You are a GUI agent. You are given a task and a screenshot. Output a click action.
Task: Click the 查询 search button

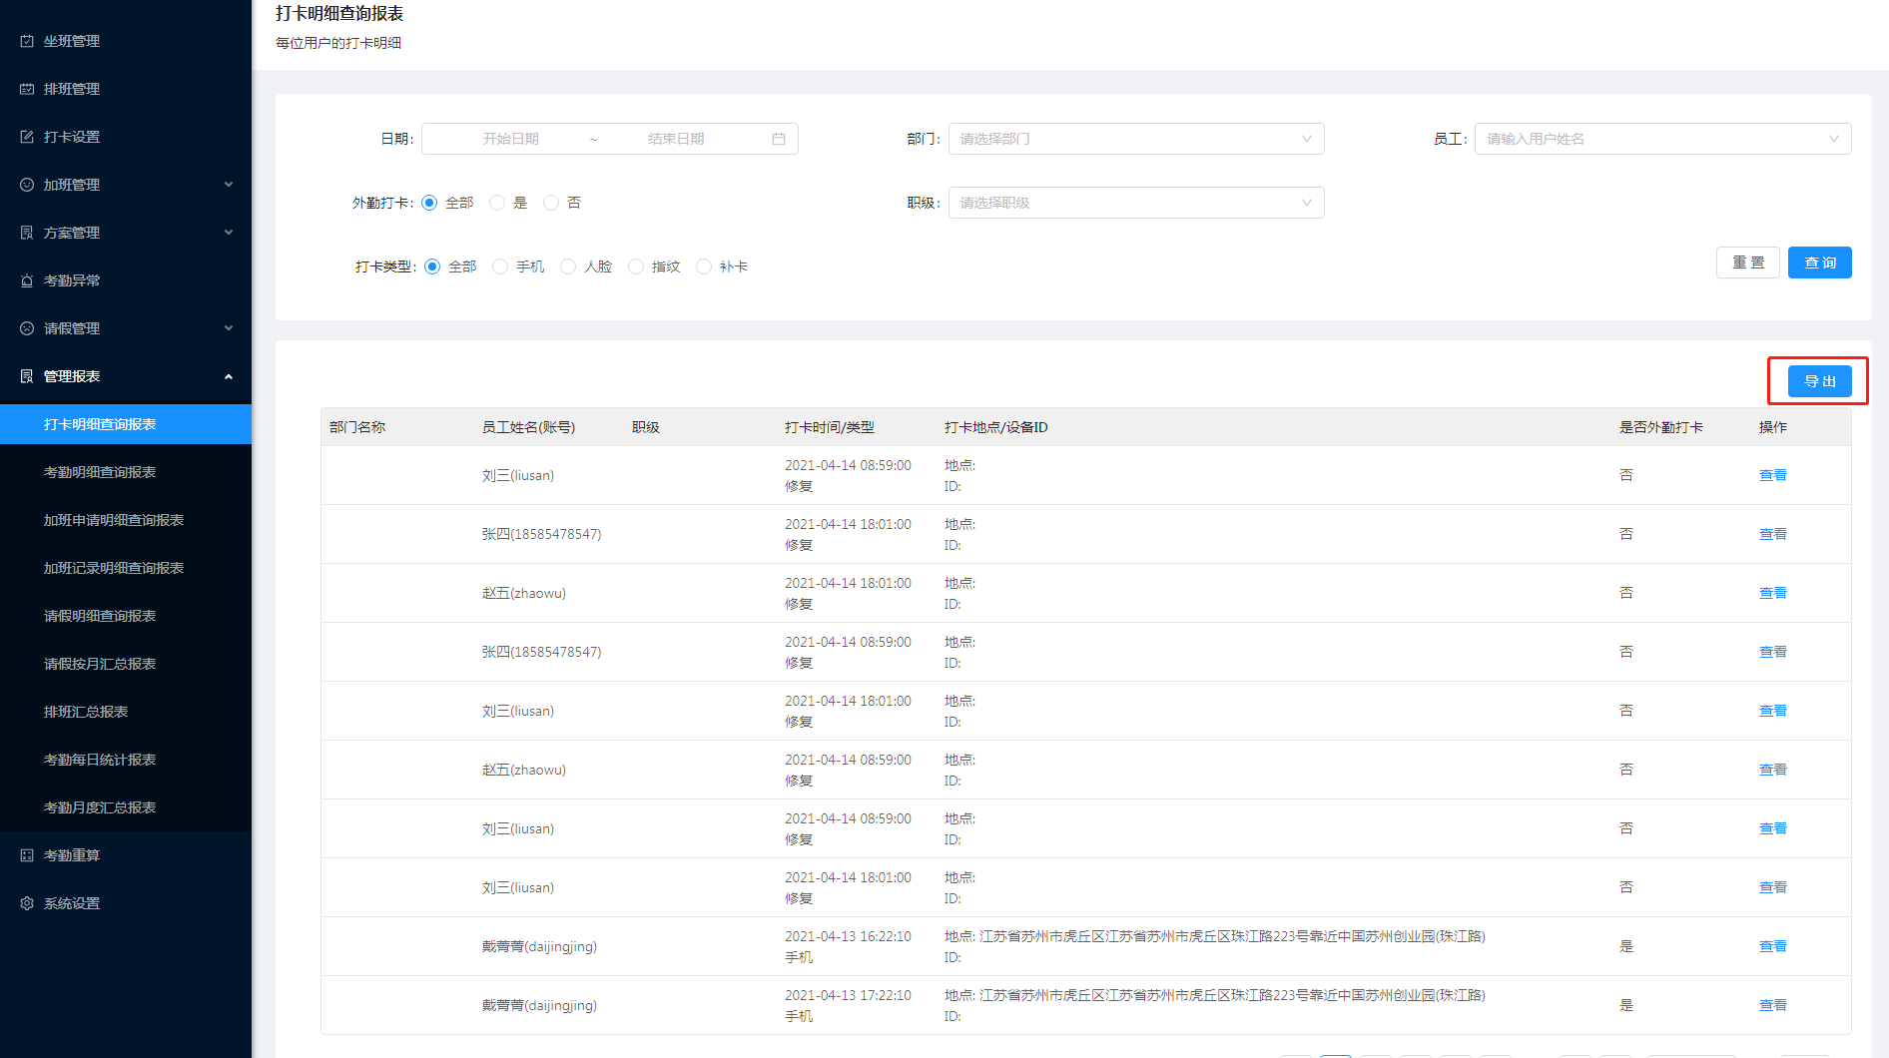point(1820,263)
